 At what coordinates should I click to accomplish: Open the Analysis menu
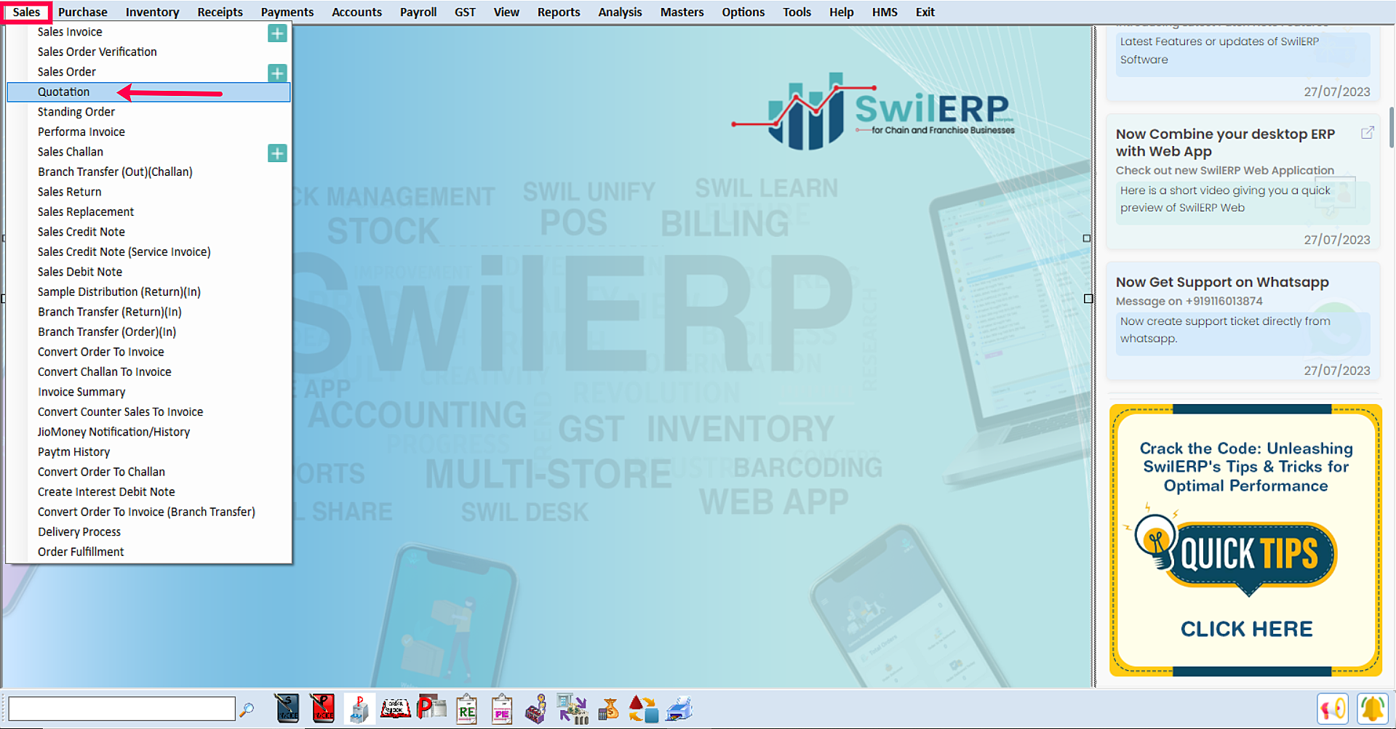pos(620,12)
